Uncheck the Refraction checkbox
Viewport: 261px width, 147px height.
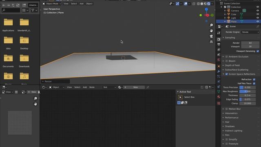coord(254,79)
